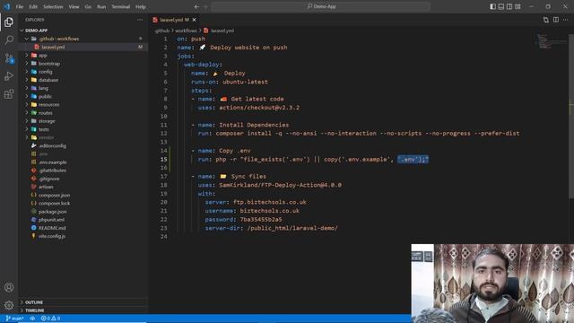Close the laravel.yml editor tab
The height and width of the screenshot is (323, 574).
pyautogui.click(x=195, y=20)
